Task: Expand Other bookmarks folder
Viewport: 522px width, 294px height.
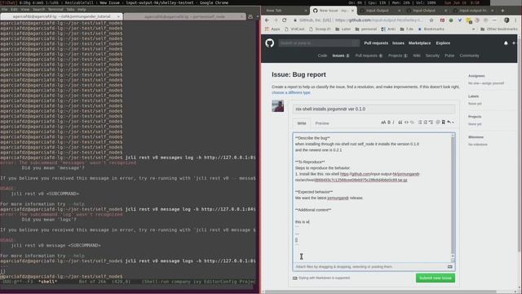Action: [498, 29]
